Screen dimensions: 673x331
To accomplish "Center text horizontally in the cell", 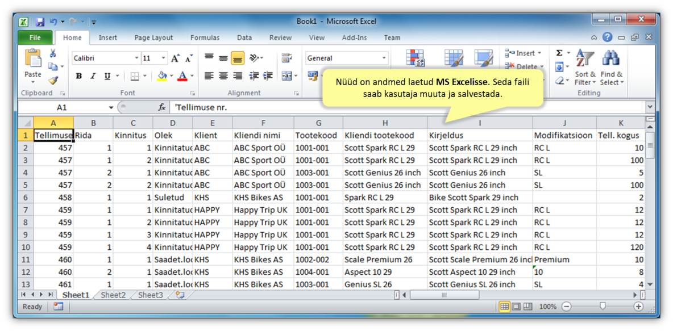I will point(223,76).
